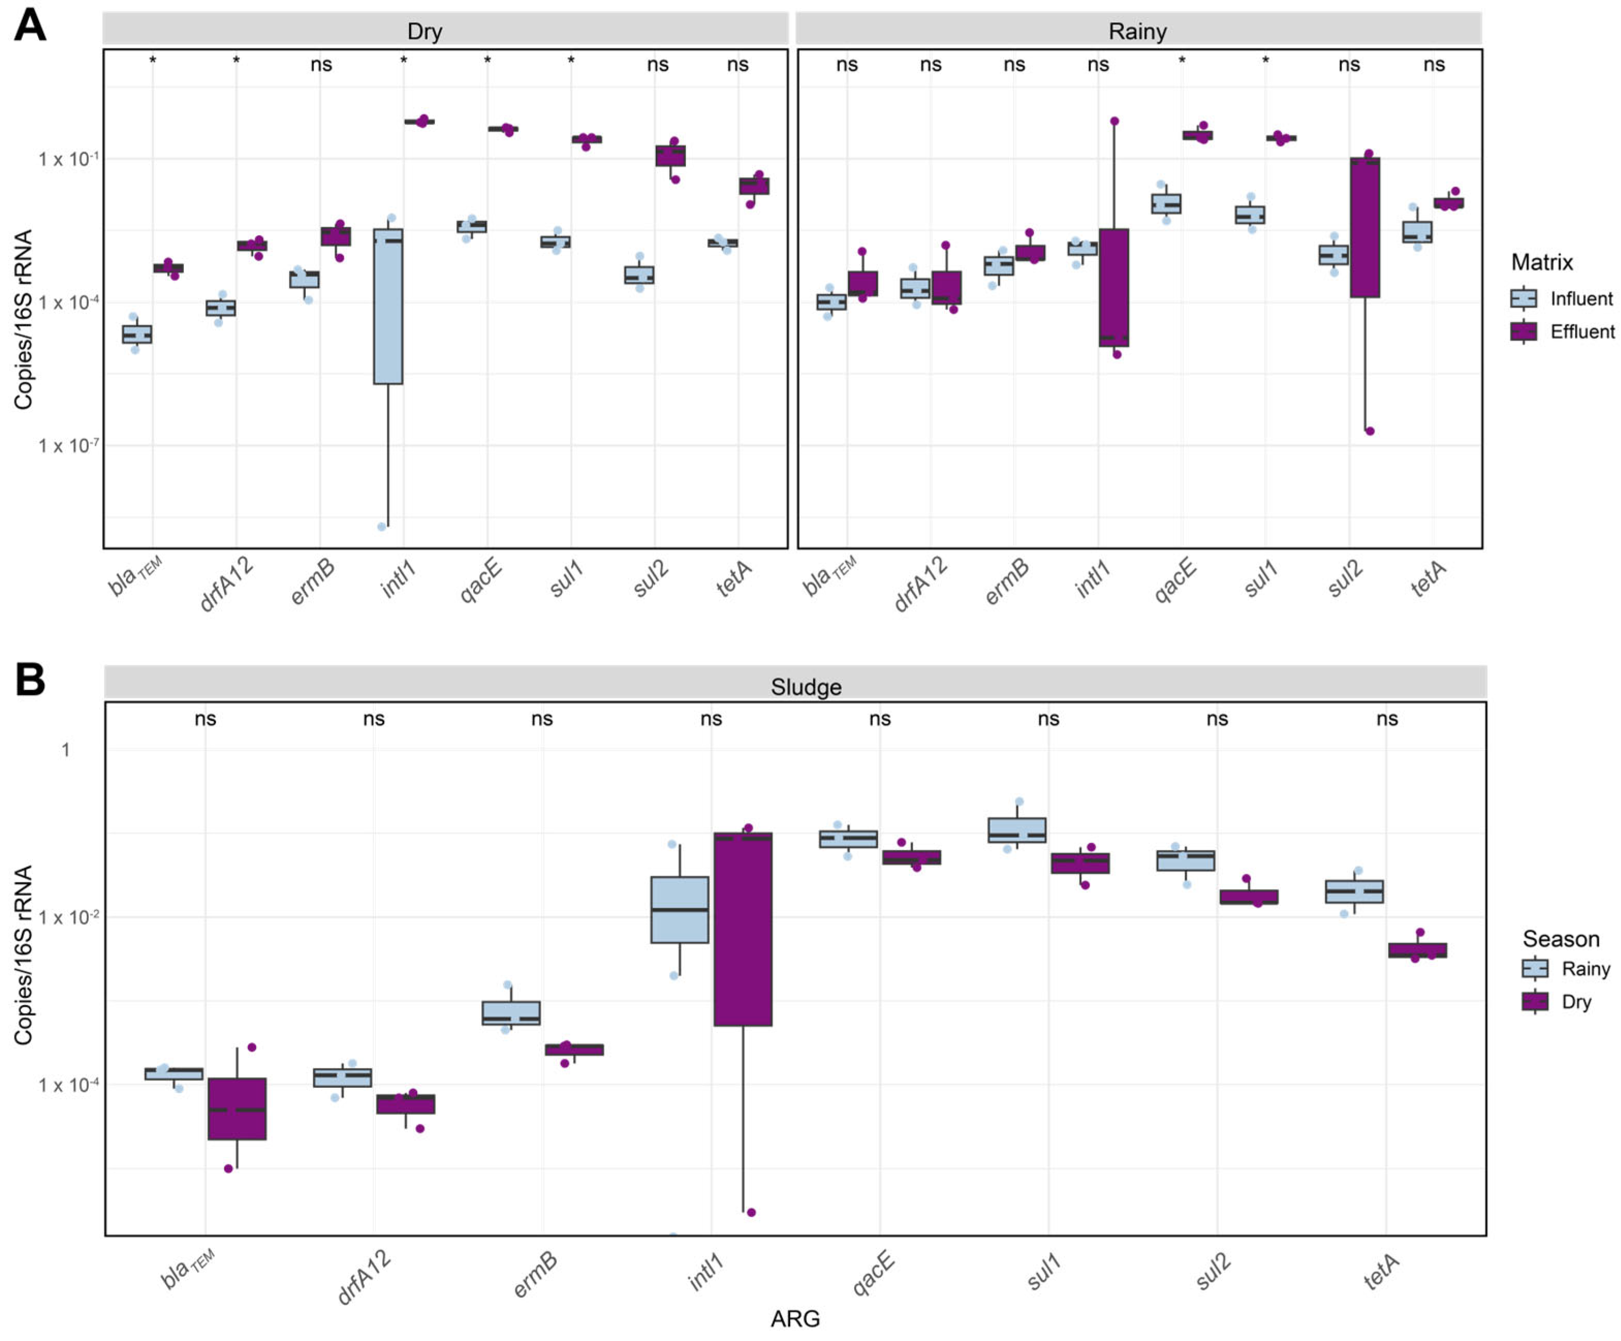Image resolution: width=1621 pixels, height=1341 pixels.
Task: Click the intI1 axis label in Sludge panel
Action: pyautogui.click(x=705, y=1271)
